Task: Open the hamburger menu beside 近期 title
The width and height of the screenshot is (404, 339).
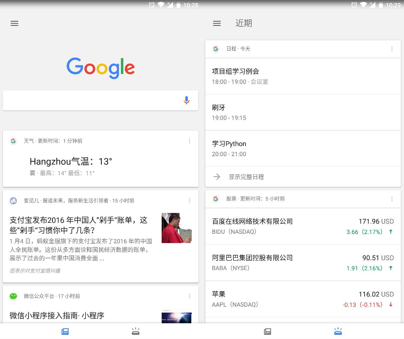Action: [x=217, y=23]
